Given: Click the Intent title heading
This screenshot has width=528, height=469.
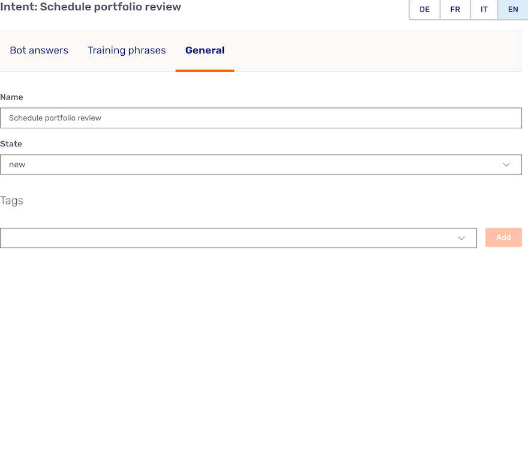Looking at the screenshot, I should 91,7.
